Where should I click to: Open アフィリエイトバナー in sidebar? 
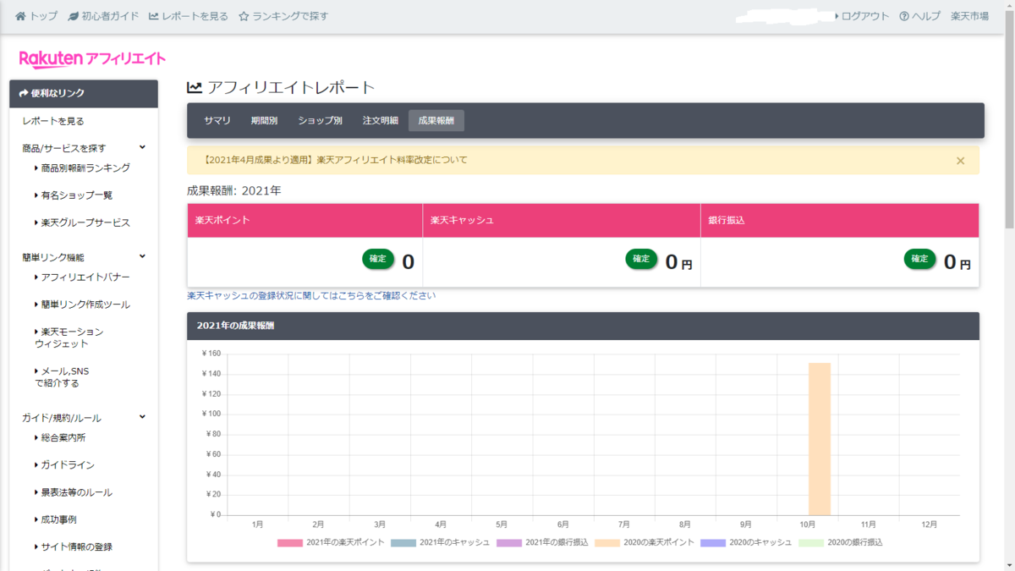click(x=85, y=277)
